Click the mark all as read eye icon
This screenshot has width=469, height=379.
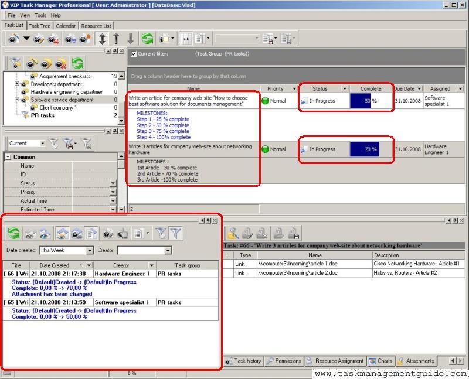coord(45,234)
